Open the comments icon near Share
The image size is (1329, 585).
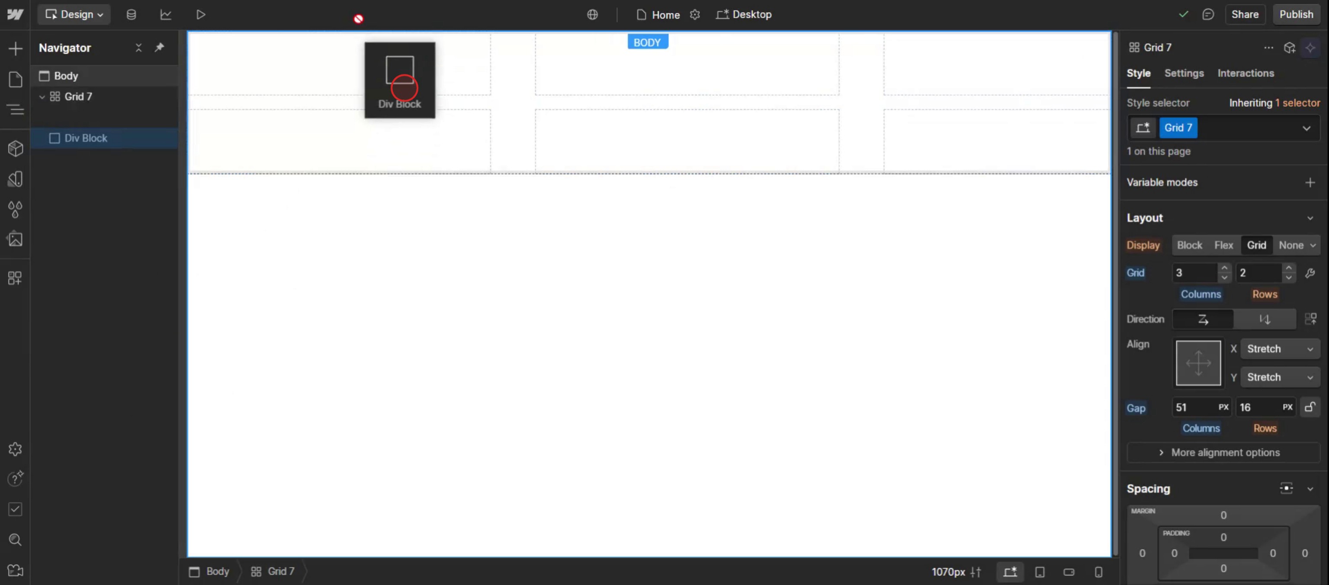[x=1208, y=14]
